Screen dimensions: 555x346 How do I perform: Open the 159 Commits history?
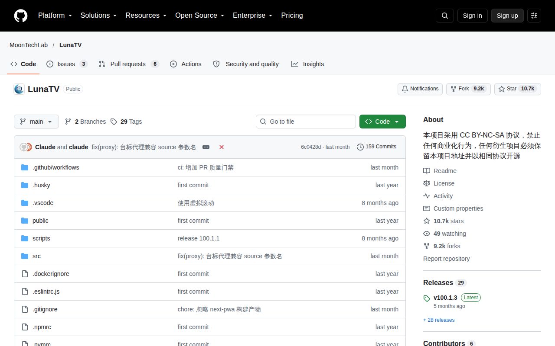click(376, 147)
